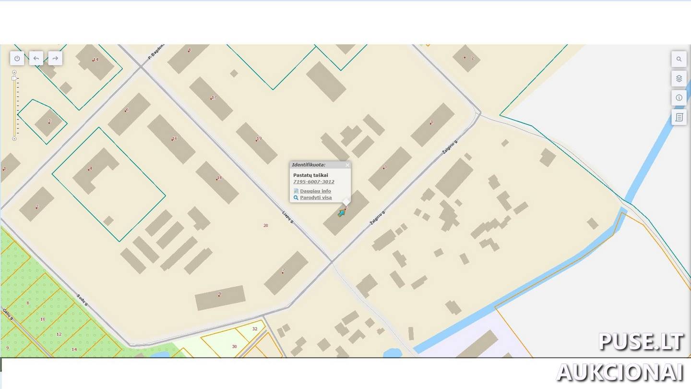Go to next map extent arrow
Image resolution: width=691 pixels, height=389 pixels.
point(55,58)
